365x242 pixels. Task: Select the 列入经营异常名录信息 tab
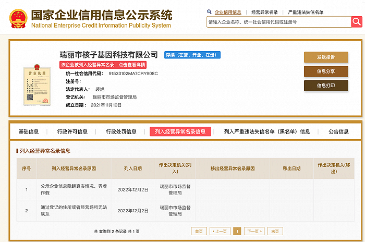click(x=180, y=131)
